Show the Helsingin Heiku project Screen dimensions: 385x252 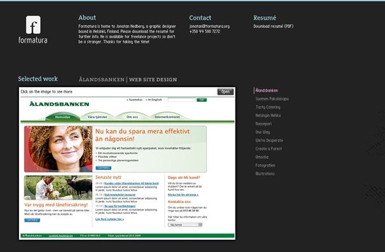click(268, 115)
